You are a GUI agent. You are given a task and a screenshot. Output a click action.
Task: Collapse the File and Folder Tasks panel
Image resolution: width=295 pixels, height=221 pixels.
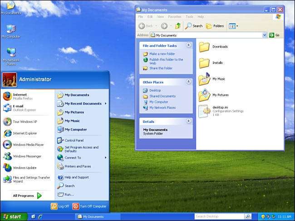click(x=189, y=45)
